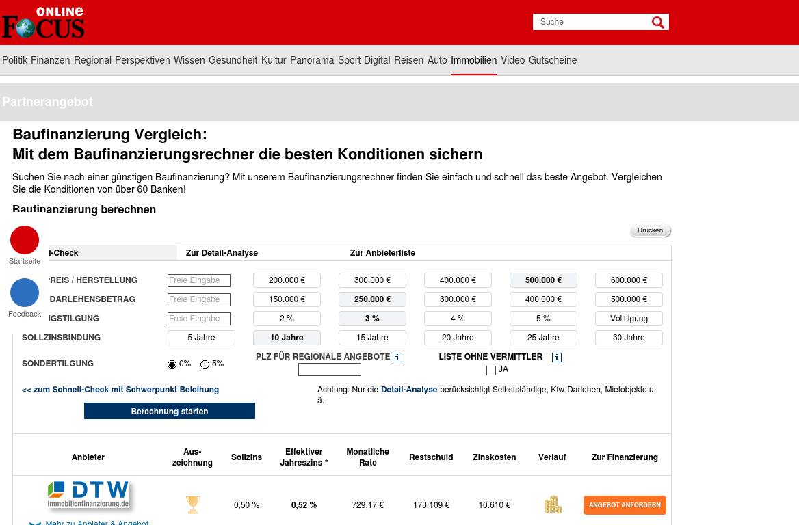Click the search magnifier icon
The height and width of the screenshot is (525, 799).
tap(657, 23)
